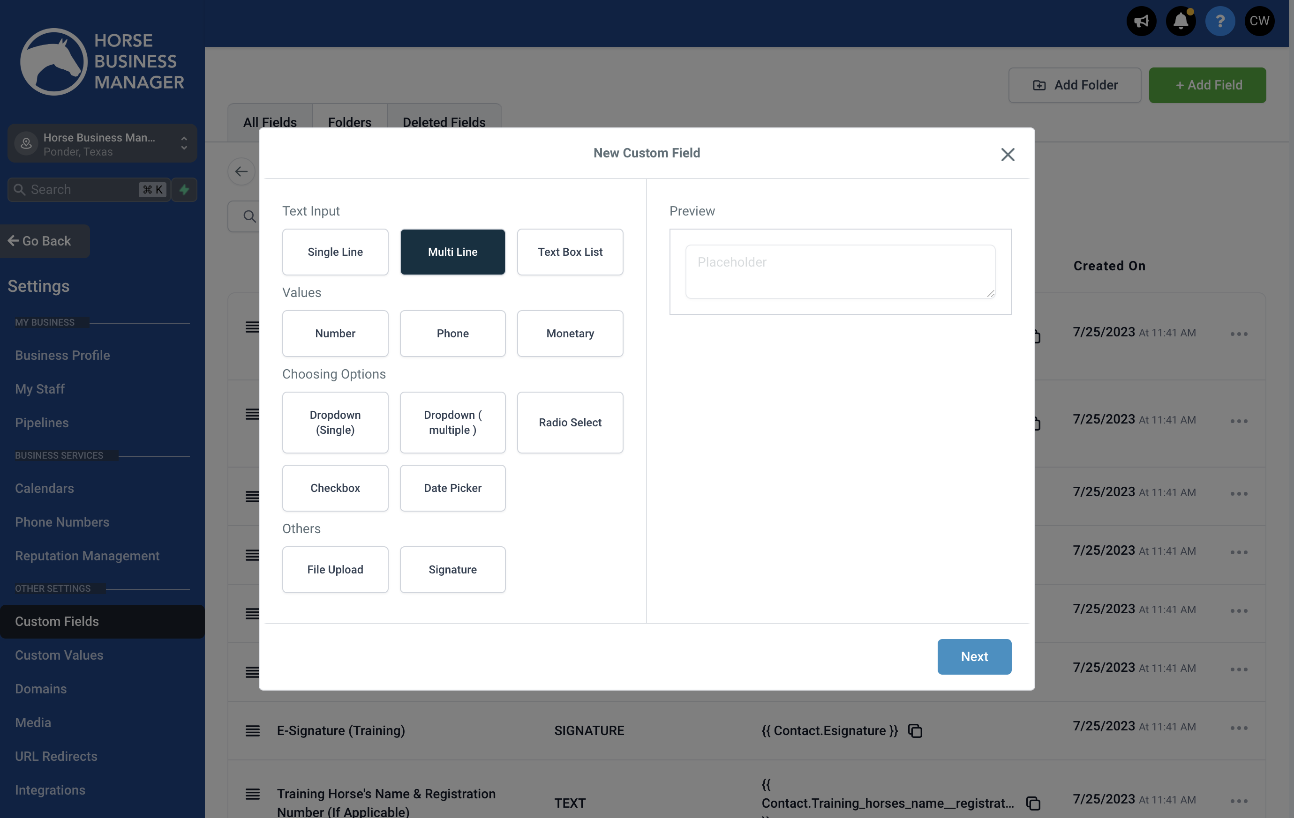The height and width of the screenshot is (818, 1294).
Task: Click the green Add Field button
Action: click(1207, 85)
